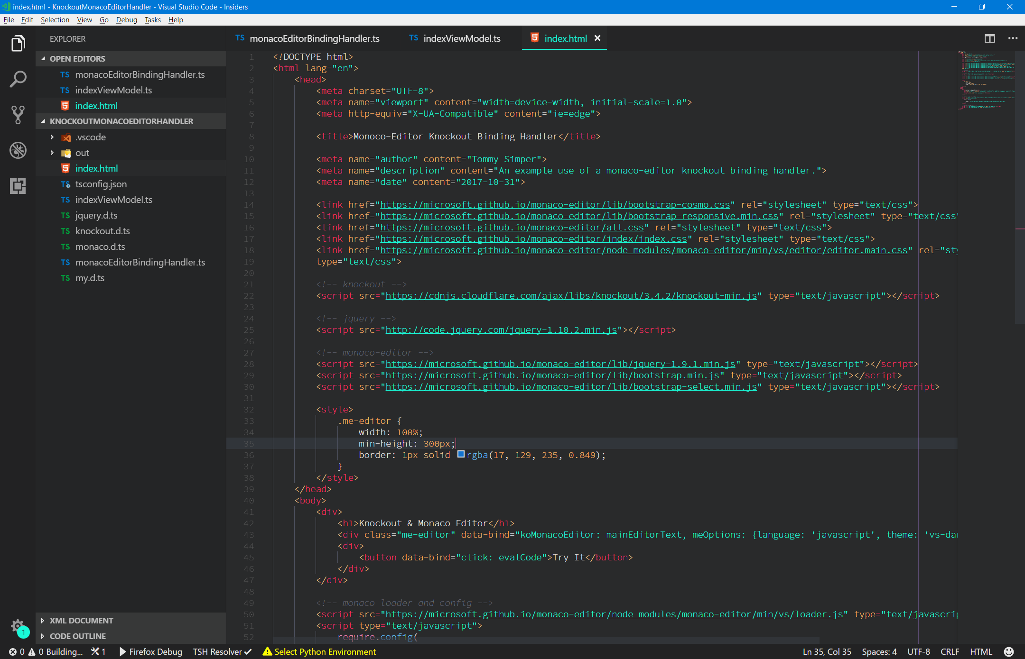Screen dimensions: 1025x659
Task: Switch to the indexViewModel.ts tab
Action: [x=461, y=38]
